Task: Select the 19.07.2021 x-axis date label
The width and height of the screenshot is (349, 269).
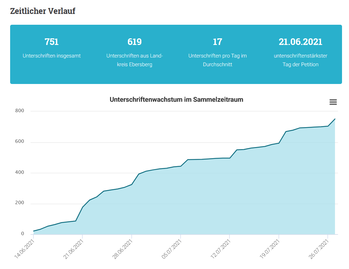Action: 269,249
